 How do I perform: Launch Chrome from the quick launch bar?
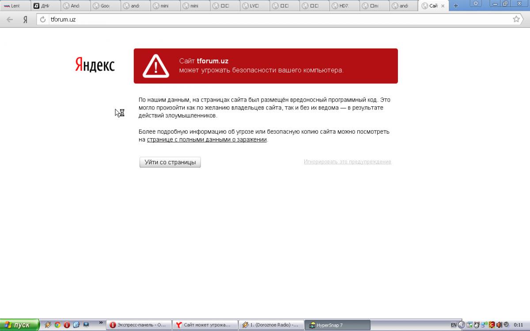coord(57,325)
